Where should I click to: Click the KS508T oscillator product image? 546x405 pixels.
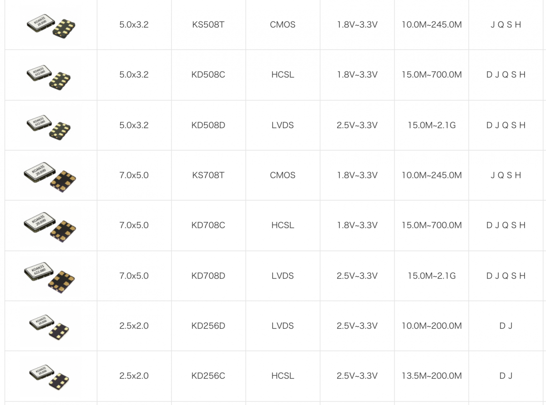(x=51, y=26)
